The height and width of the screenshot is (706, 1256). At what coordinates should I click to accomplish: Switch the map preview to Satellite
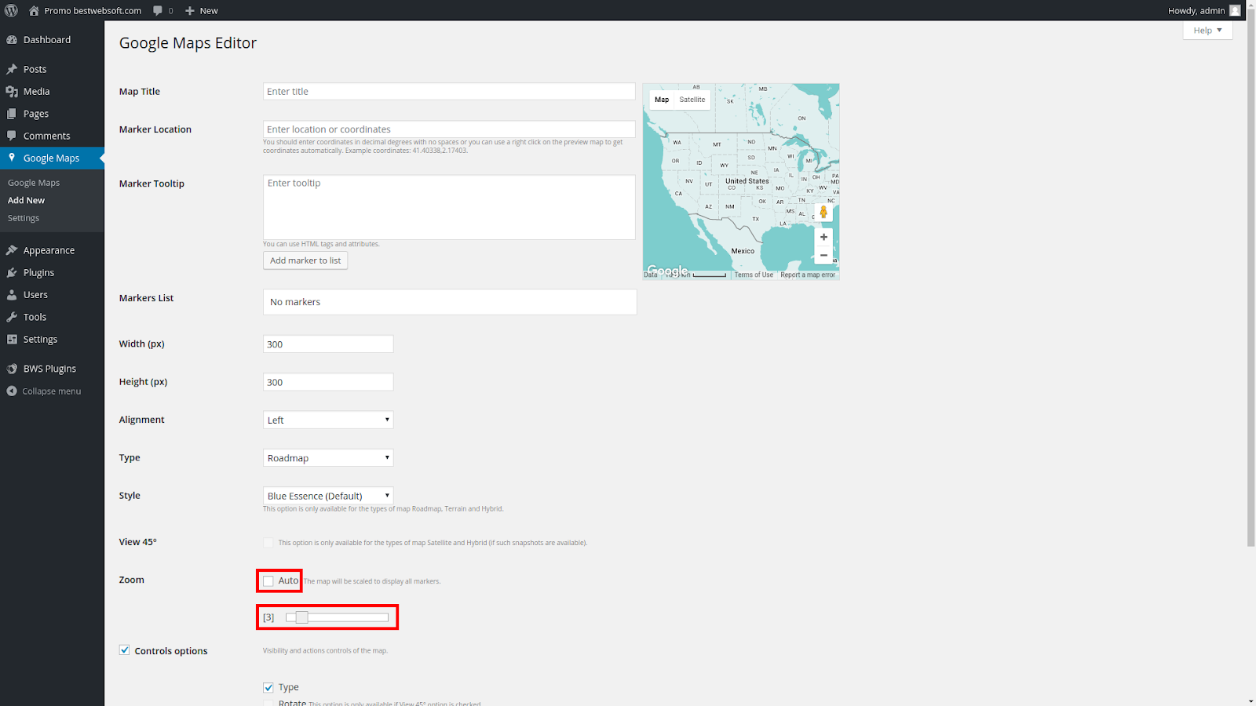(692, 100)
